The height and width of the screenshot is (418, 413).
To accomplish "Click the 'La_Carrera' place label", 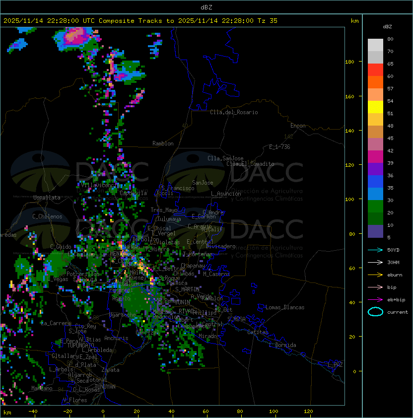I will coord(56,323).
